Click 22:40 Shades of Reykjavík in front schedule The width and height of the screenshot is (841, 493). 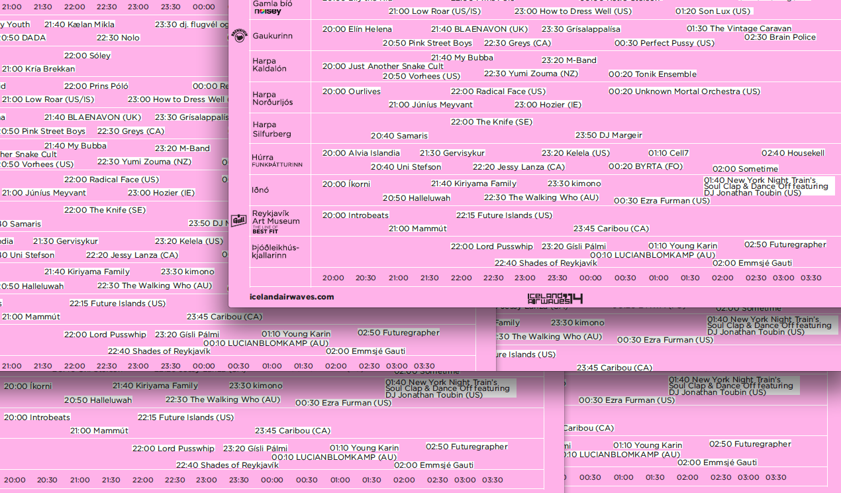pyautogui.click(x=546, y=263)
